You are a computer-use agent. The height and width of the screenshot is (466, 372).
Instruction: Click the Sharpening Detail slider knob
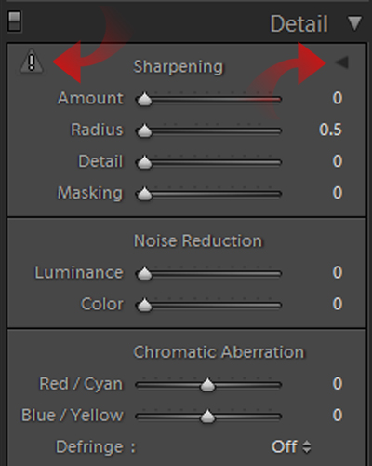[144, 162]
